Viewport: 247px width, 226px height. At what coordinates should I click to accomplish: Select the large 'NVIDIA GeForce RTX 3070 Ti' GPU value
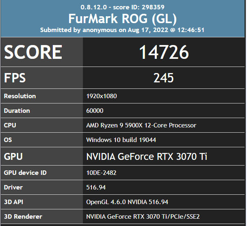coord(147,157)
